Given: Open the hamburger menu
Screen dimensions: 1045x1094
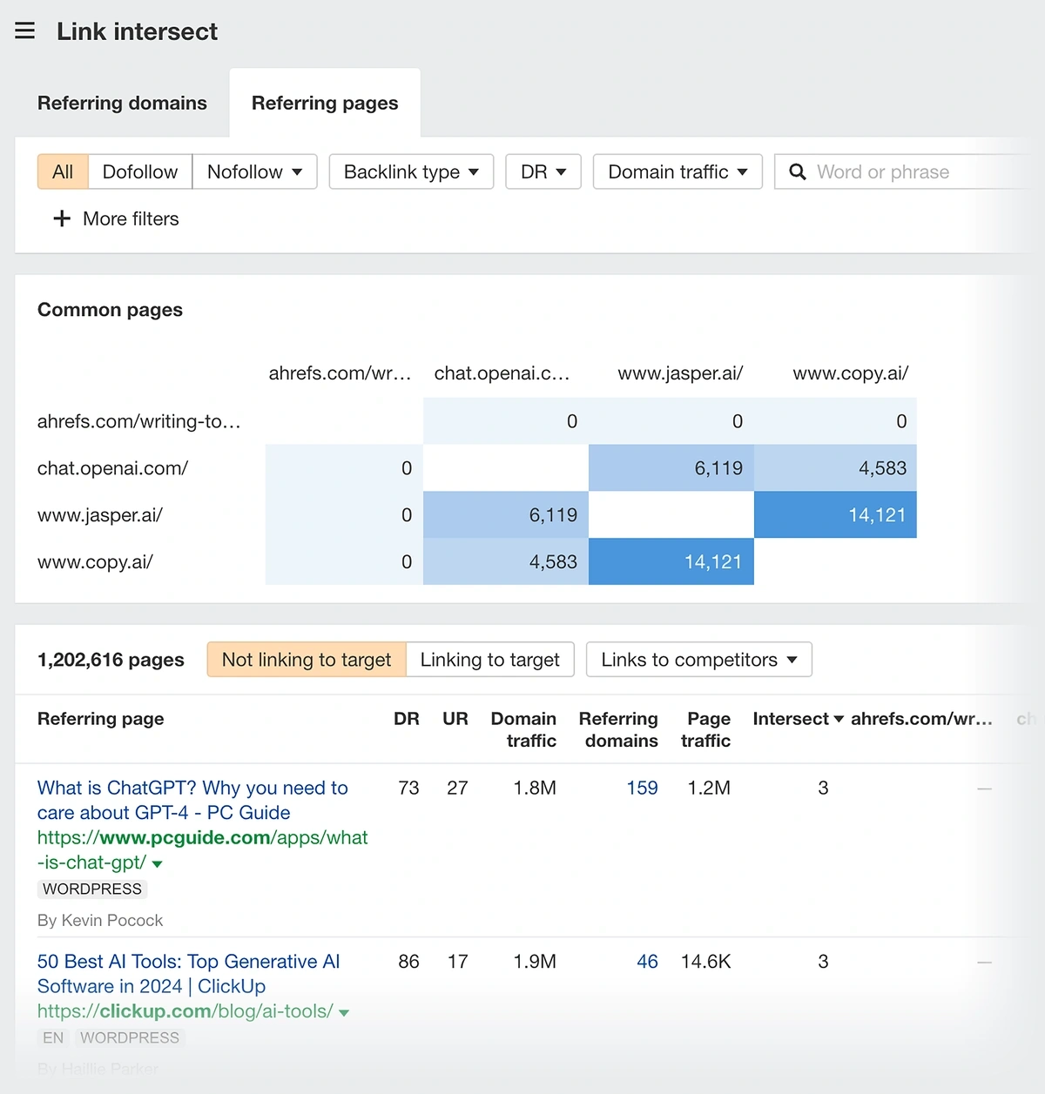Looking at the screenshot, I should [x=25, y=31].
